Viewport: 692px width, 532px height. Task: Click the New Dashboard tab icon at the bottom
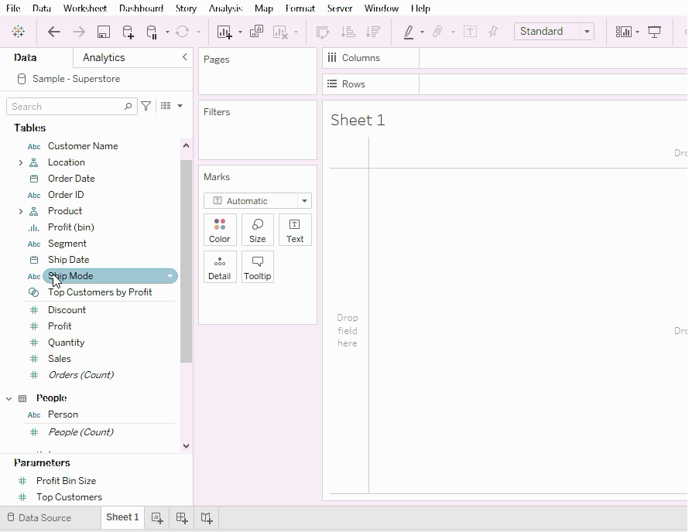coord(182,518)
